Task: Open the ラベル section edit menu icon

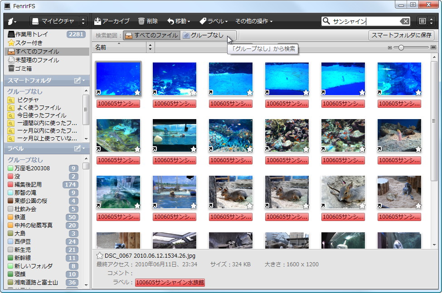Action: coord(79,149)
